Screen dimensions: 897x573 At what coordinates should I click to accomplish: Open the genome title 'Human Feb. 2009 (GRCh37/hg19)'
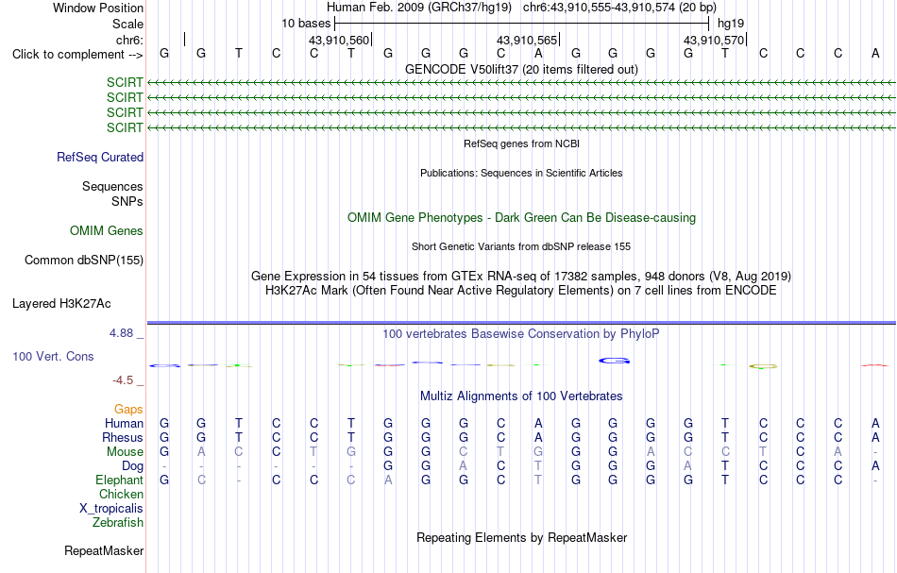point(419,8)
